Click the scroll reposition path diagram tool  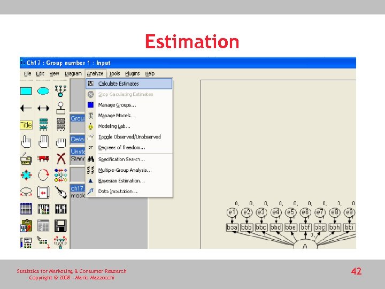point(43,192)
